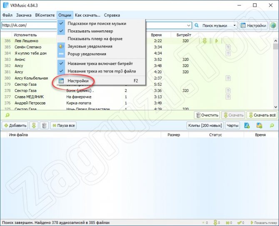Click the status bar paused counter icon
The image size is (279, 226).
click(227, 223)
